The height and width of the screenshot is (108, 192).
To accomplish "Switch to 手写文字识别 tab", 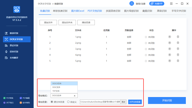I will pyautogui.click(x=179, y=11).
